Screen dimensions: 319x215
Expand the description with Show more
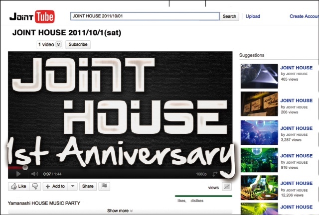(x=120, y=211)
